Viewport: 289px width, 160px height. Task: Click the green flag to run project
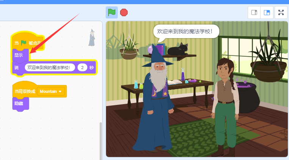tap(111, 12)
